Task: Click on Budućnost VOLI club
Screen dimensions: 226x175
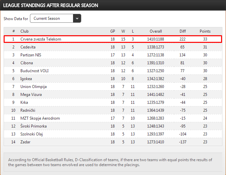Action: coord(34,71)
